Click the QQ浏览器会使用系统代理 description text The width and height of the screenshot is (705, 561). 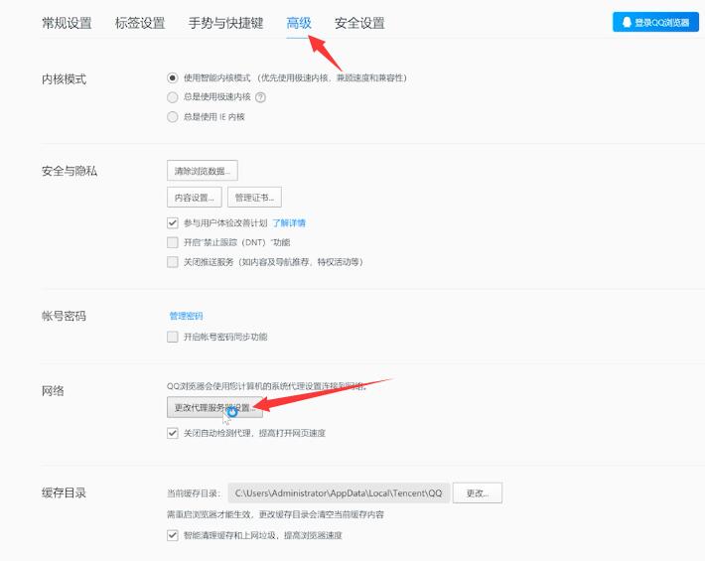point(267,386)
